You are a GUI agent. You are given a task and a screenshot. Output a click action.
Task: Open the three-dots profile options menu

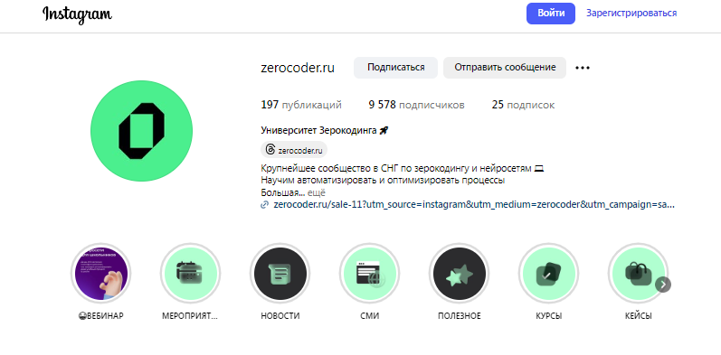pos(582,68)
